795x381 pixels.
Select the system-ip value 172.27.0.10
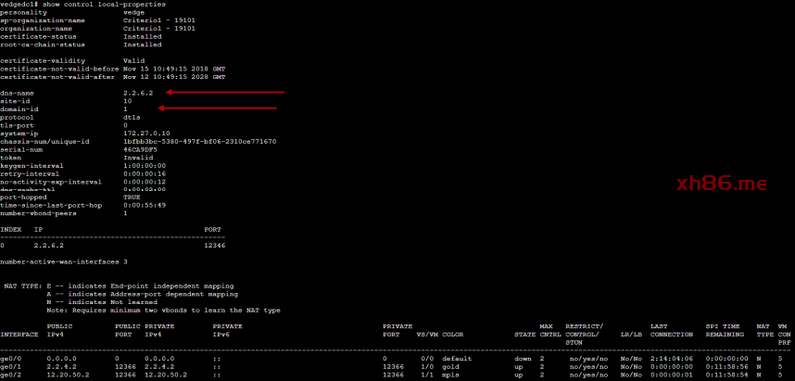point(146,133)
